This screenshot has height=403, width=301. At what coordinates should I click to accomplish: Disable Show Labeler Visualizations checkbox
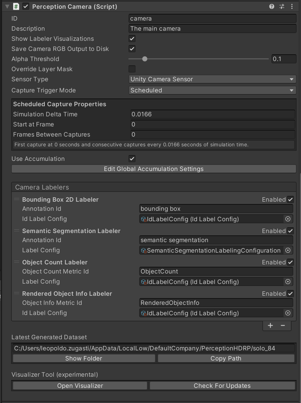point(132,39)
